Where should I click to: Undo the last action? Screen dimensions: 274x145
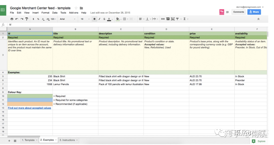point(17,19)
